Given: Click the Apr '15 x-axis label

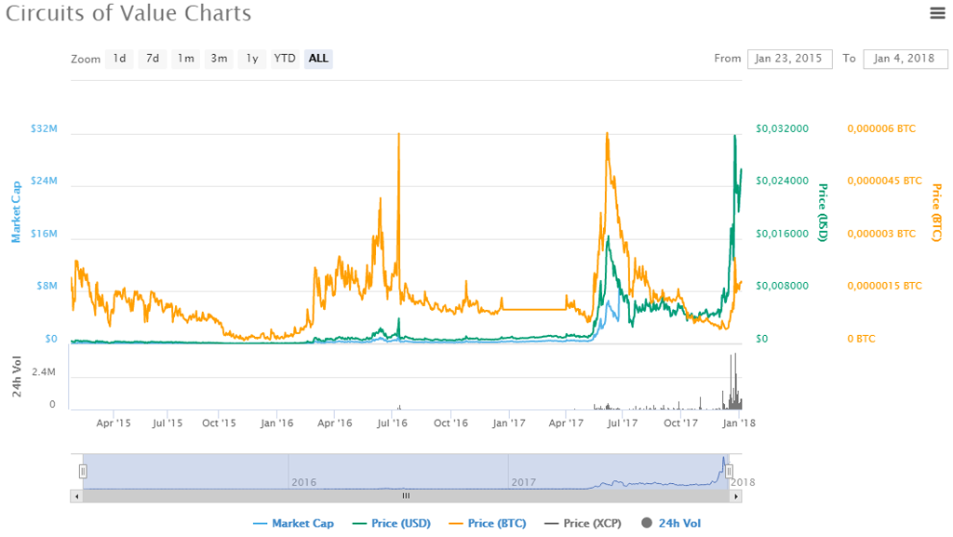Looking at the screenshot, I should (x=114, y=423).
